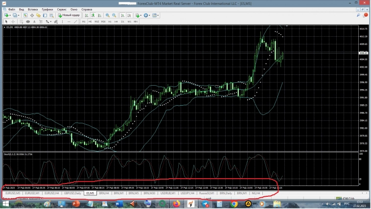Expand the chart templates dropdown
Screen dimensions: 371x209
156,16
